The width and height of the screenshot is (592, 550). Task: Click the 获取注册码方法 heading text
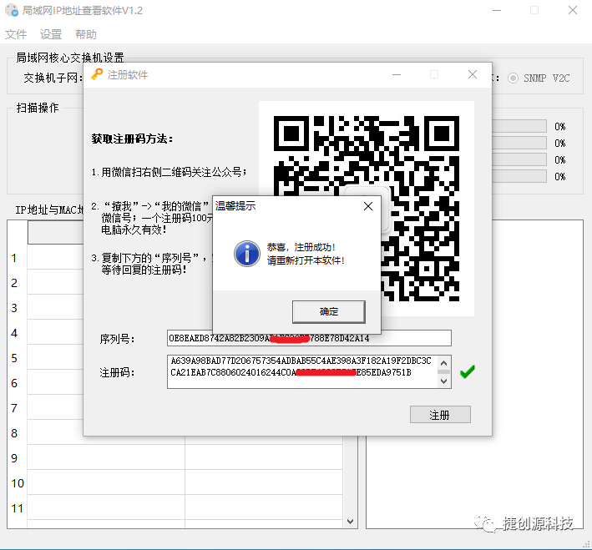tap(132, 139)
